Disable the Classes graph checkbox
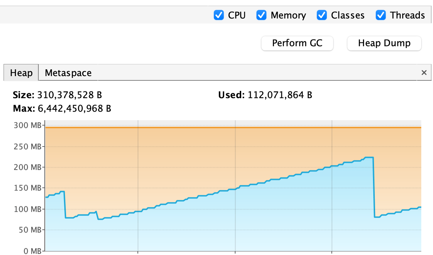This screenshot has width=433, height=255. coord(322,15)
